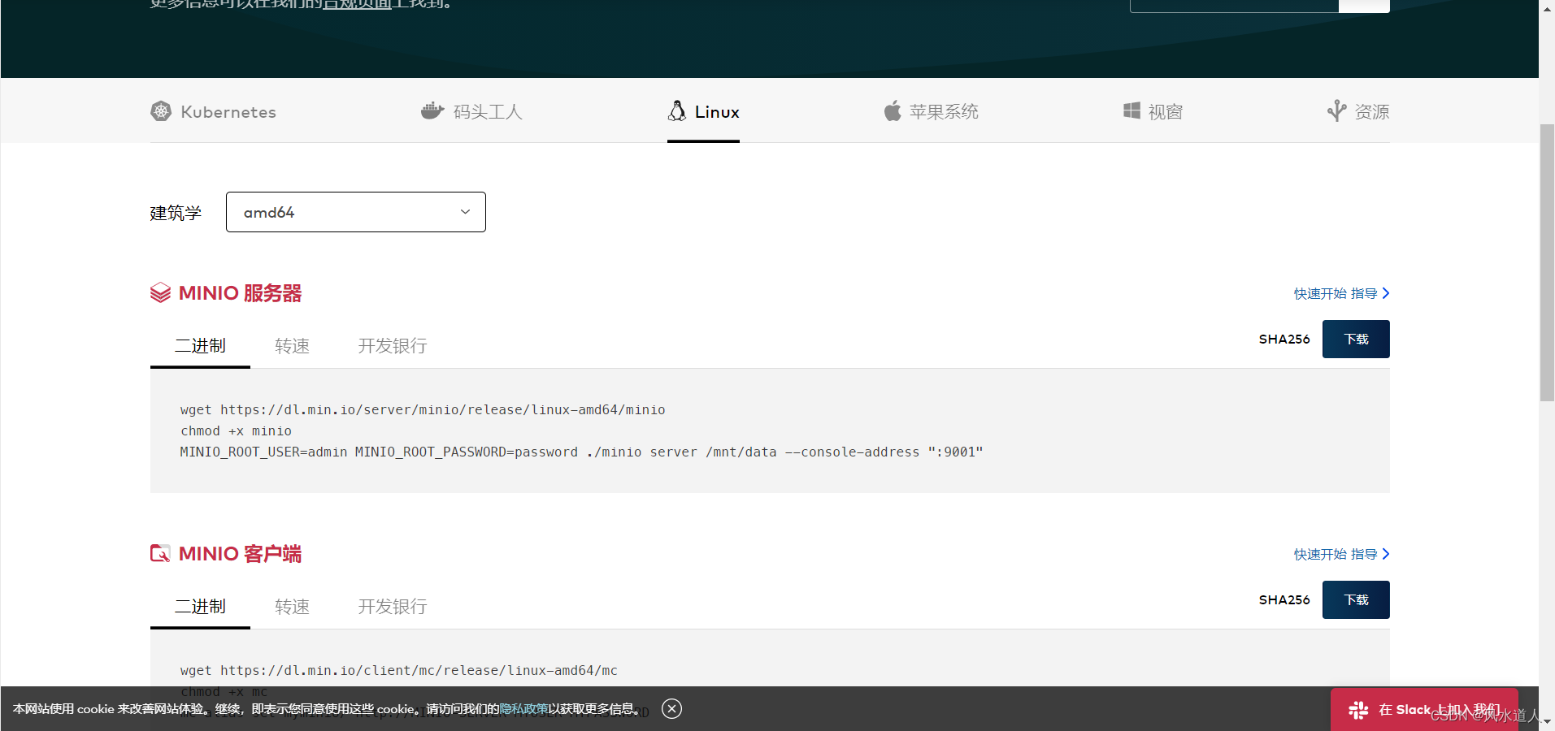The image size is (1555, 731).
Task: Click the Windows logo icon
Action: click(1132, 110)
